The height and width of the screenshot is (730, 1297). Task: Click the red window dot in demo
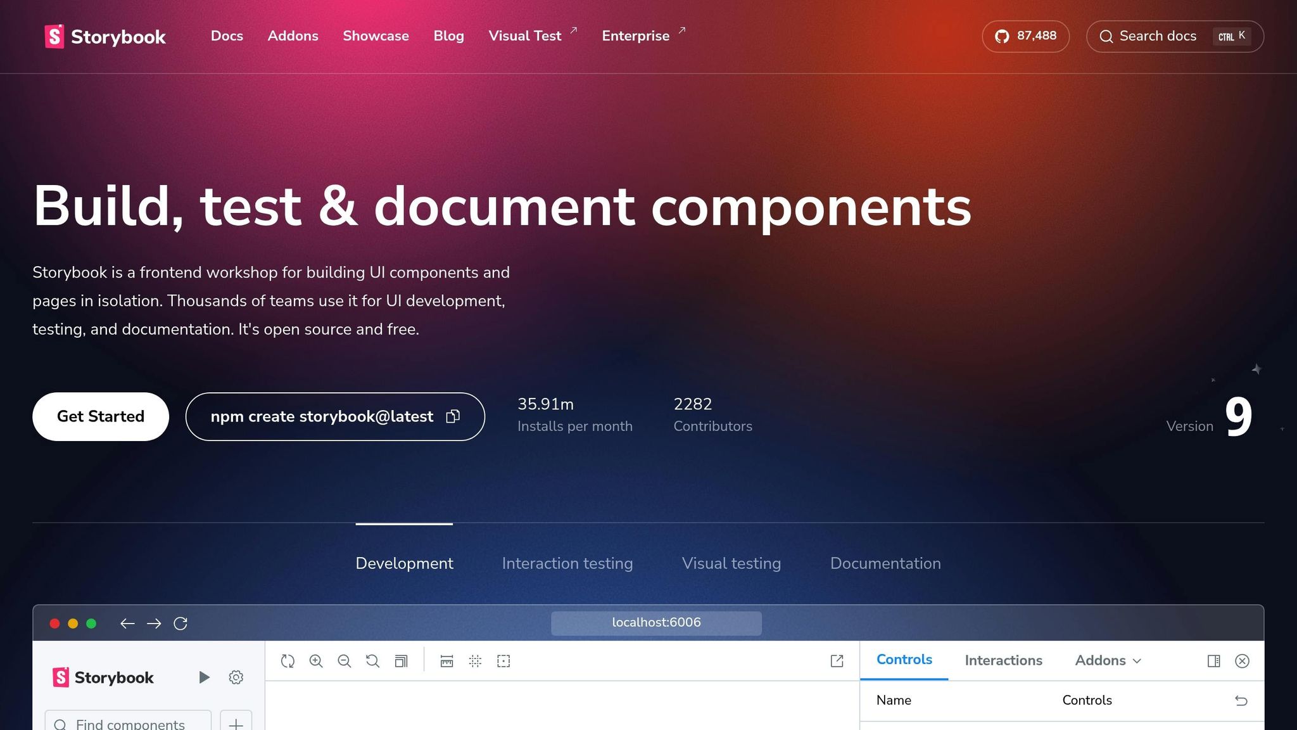coord(54,624)
